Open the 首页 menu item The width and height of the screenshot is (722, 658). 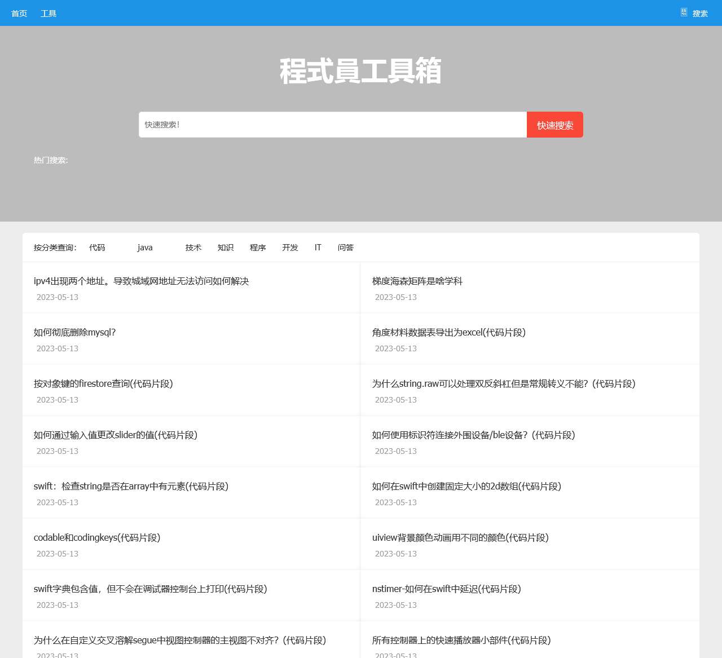click(x=19, y=14)
